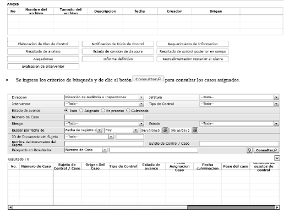The width and height of the screenshot is (289, 213).
Task: Click the refresh icon beside Consultar
Action: [249, 150]
